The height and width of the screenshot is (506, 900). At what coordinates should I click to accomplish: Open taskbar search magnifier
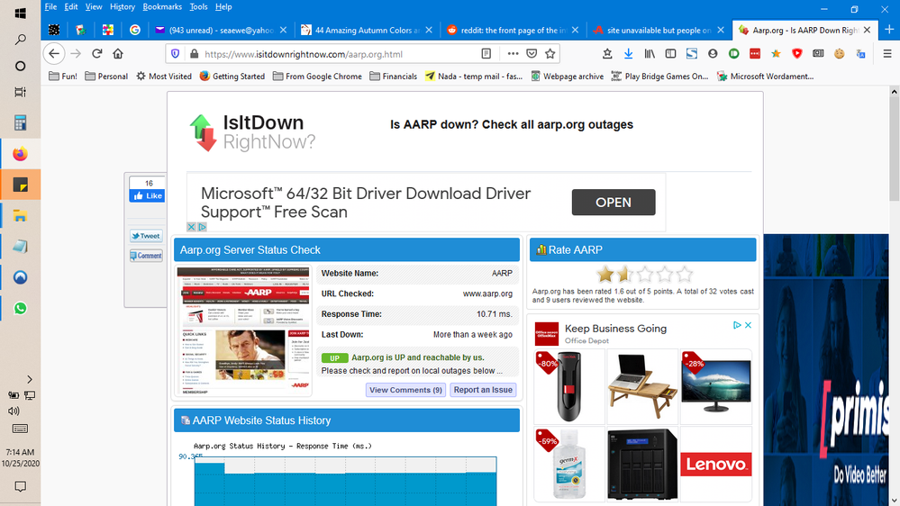(20, 40)
